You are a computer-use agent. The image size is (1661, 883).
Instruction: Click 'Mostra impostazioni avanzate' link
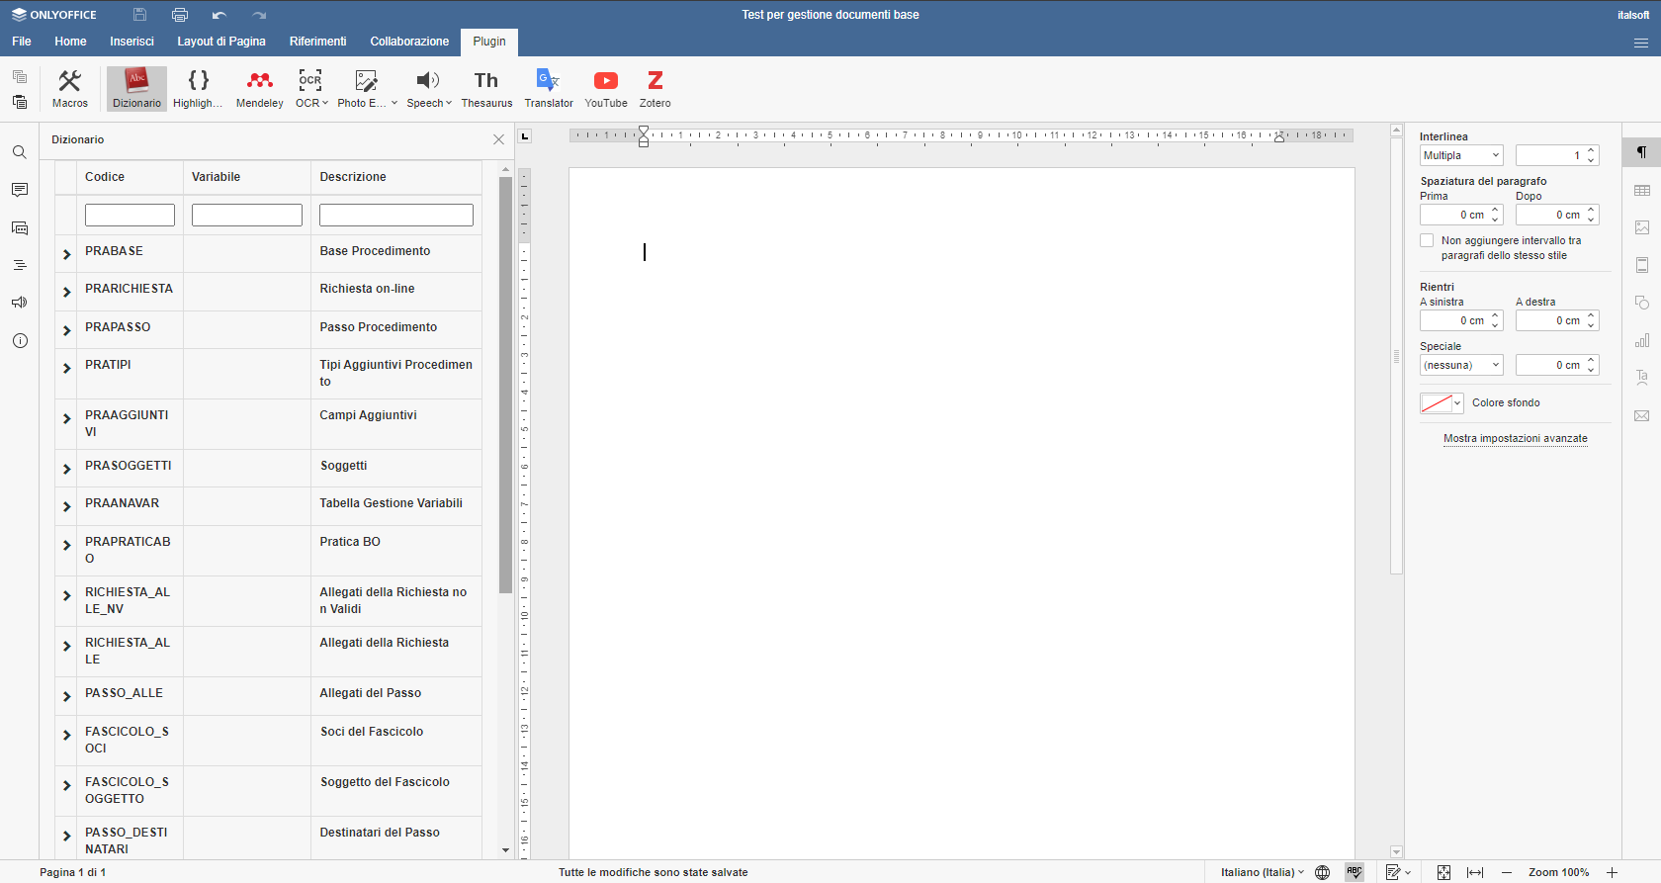coord(1515,438)
